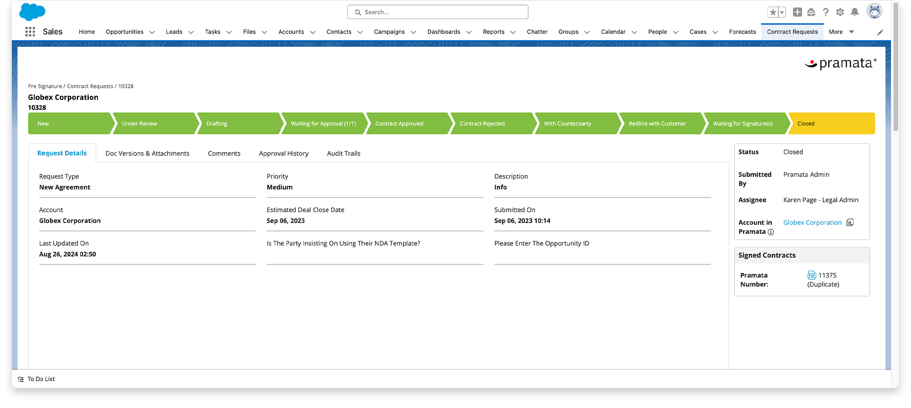Screen dimensions: 911x408
Task: Select the With Counterparty stage
Action: click(577, 123)
